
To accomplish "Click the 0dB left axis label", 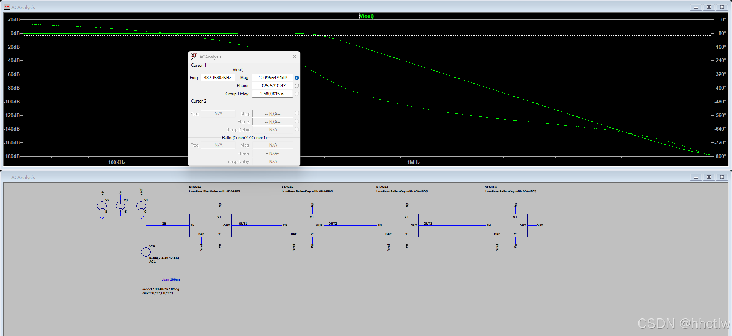I will pyautogui.click(x=15, y=33).
